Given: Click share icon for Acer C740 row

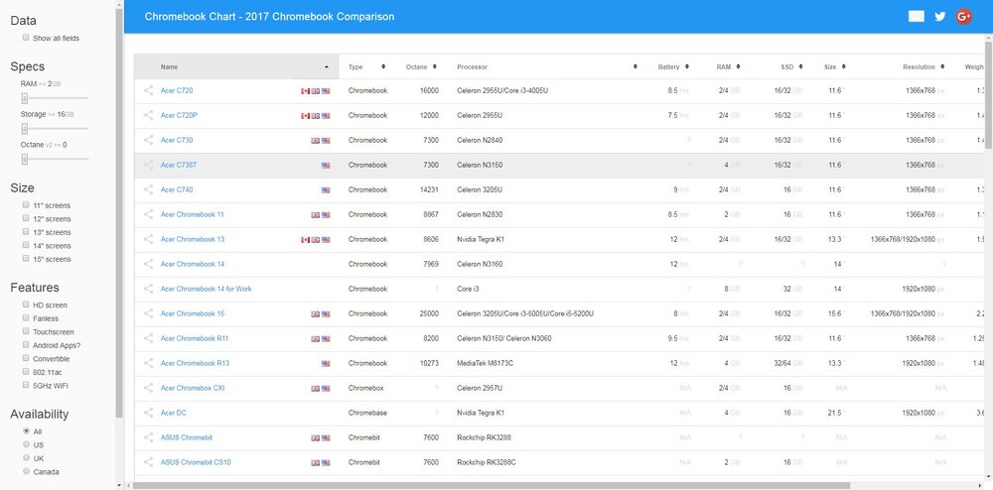Looking at the screenshot, I should point(148,189).
